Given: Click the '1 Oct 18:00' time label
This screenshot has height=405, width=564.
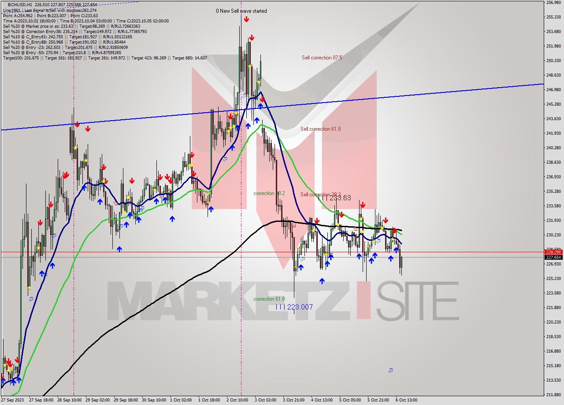Looking at the screenshot, I should coord(209,400).
